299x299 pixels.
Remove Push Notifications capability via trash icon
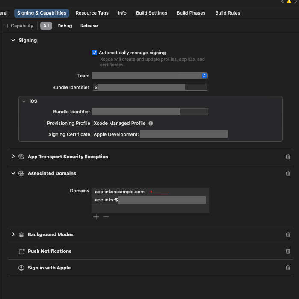click(x=288, y=251)
